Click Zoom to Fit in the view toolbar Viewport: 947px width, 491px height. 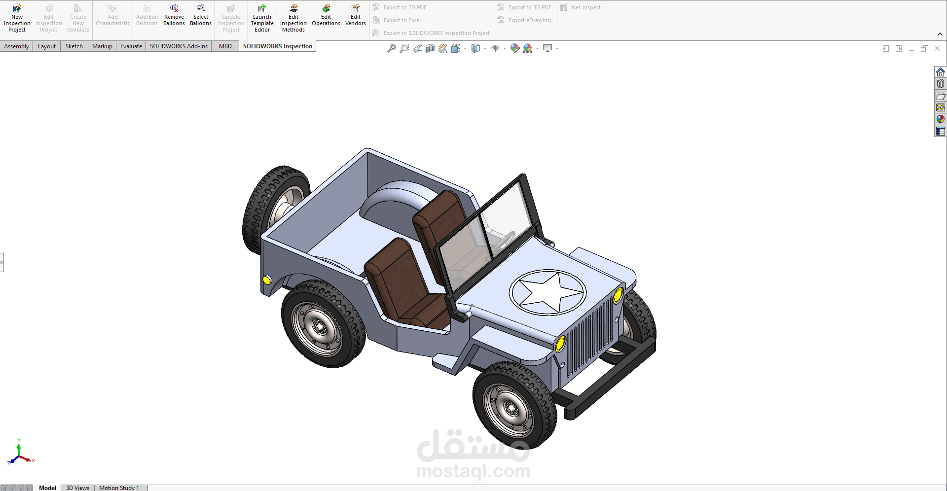pos(392,48)
